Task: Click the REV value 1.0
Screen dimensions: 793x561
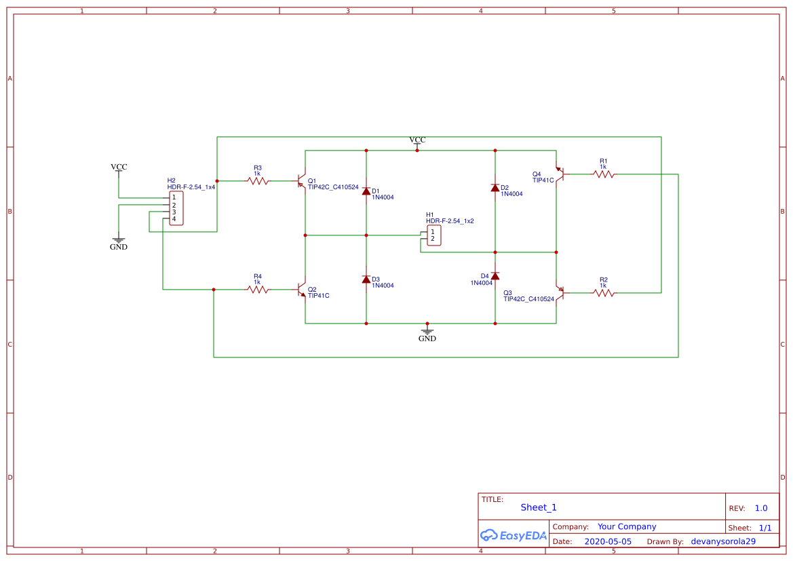Action: pyautogui.click(x=761, y=508)
